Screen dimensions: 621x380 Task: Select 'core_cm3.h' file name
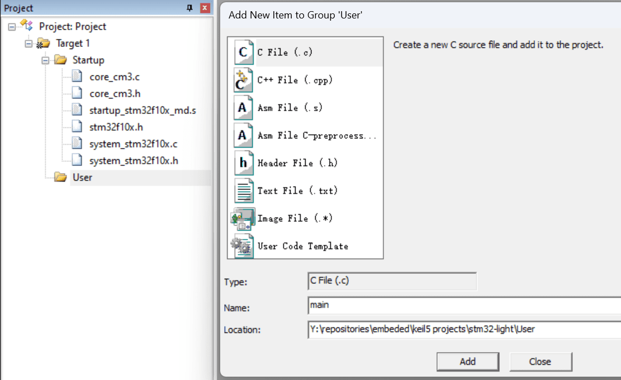[115, 94]
